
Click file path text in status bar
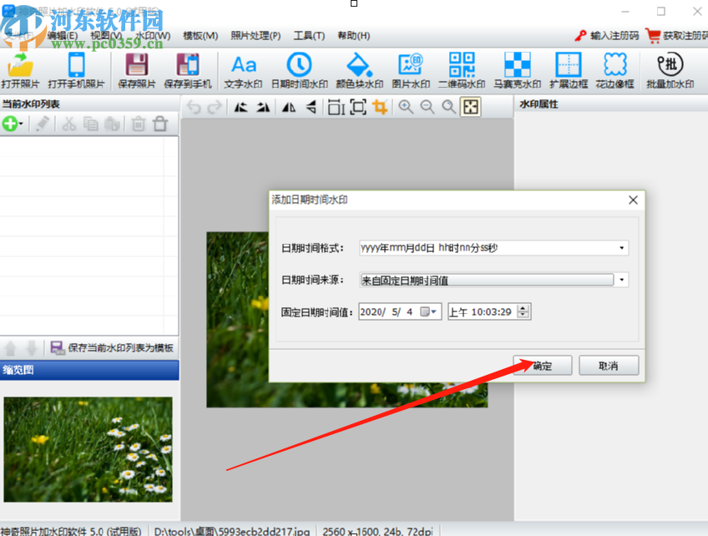coord(231,531)
